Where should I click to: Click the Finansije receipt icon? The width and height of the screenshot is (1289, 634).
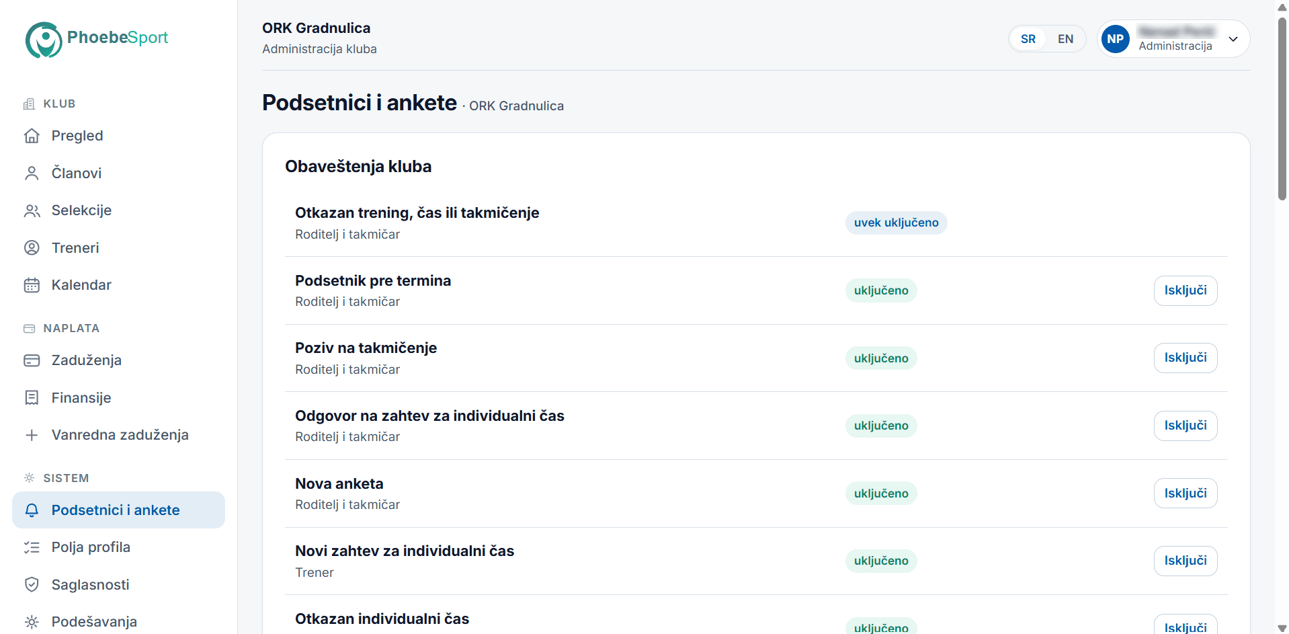coord(32,398)
